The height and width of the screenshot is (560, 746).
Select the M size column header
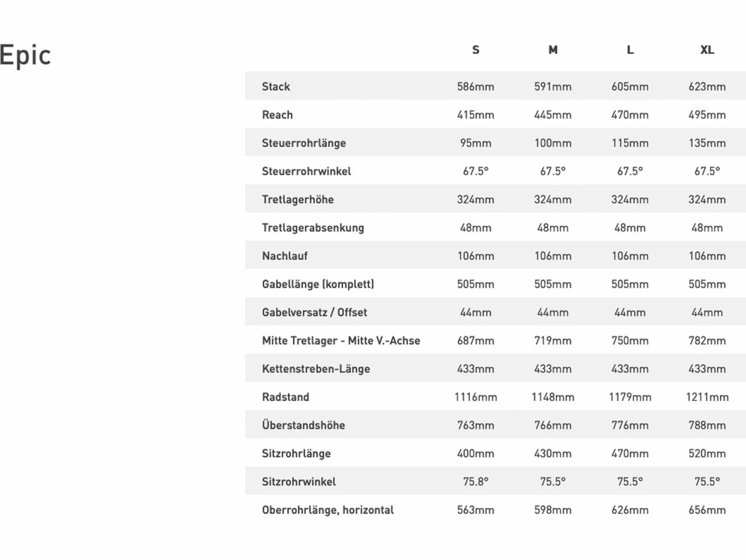(x=553, y=50)
